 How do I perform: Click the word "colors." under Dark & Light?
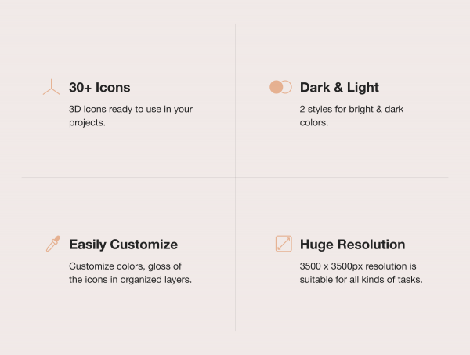pyautogui.click(x=314, y=123)
